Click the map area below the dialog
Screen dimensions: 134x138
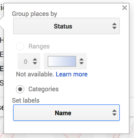[66, 136]
